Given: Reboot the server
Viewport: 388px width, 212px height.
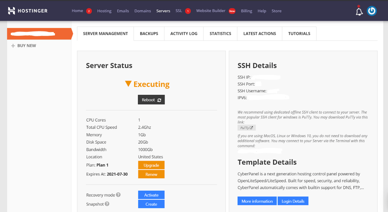Looking at the screenshot, I should pos(151,100).
